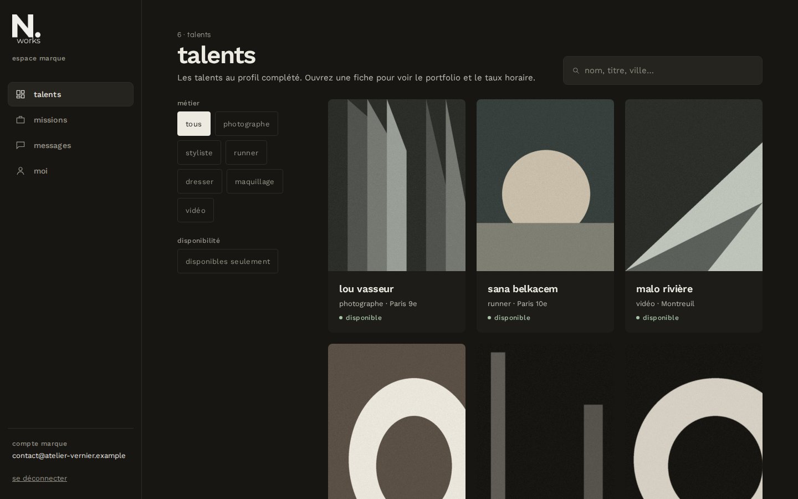Viewport: 798px width, 499px height.
Task: Choose the dresser filter
Action: (199, 181)
